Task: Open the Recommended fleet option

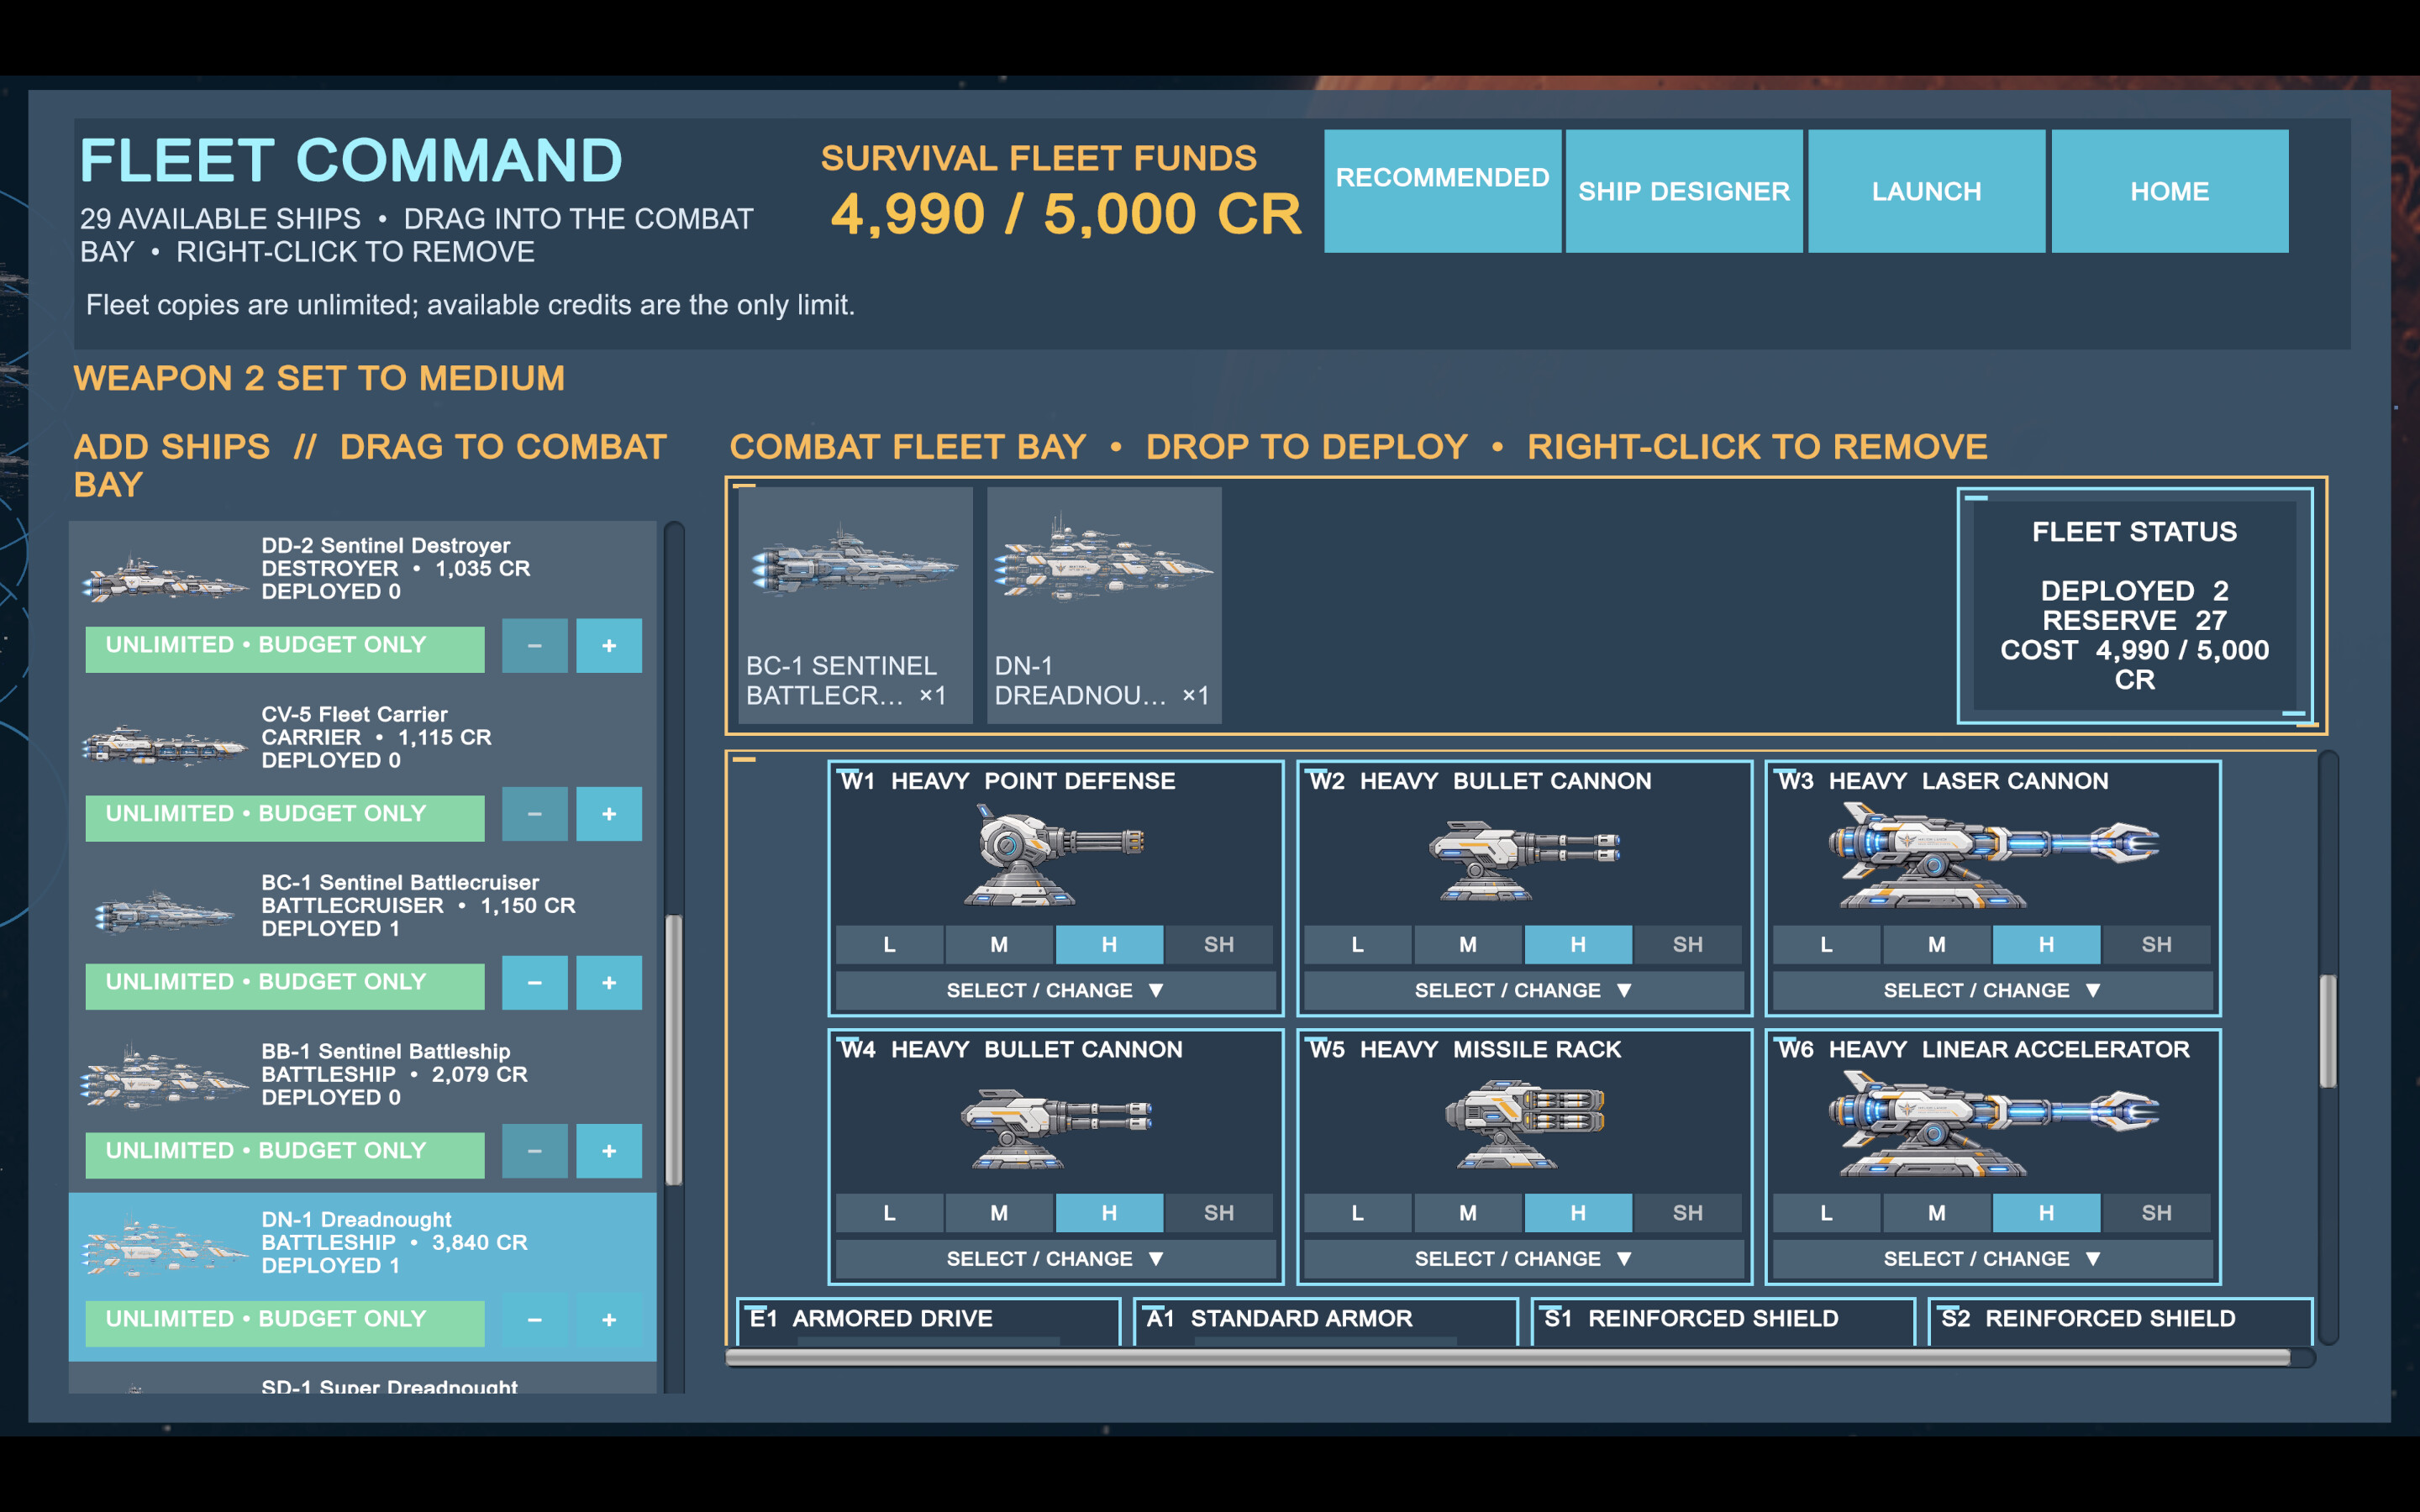Action: click(x=1442, y=191)
